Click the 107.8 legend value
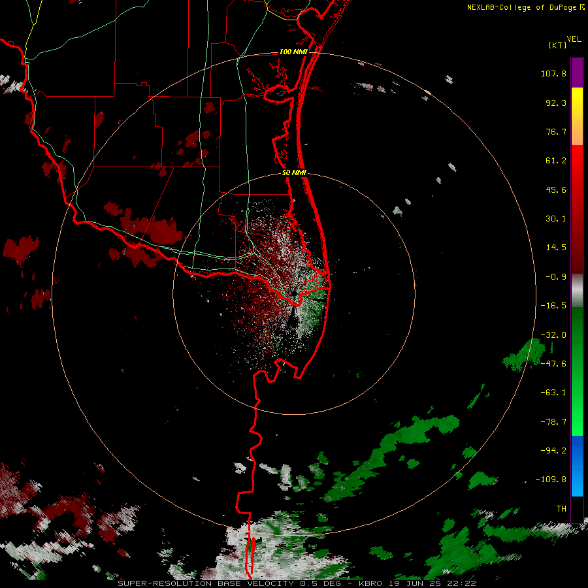This screenshot has width=588, height=588. tap(553, 73)
